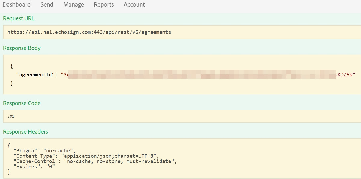Click the Request URL heading
The height and width of the screenshot is (179, 361).
[18, 18]
